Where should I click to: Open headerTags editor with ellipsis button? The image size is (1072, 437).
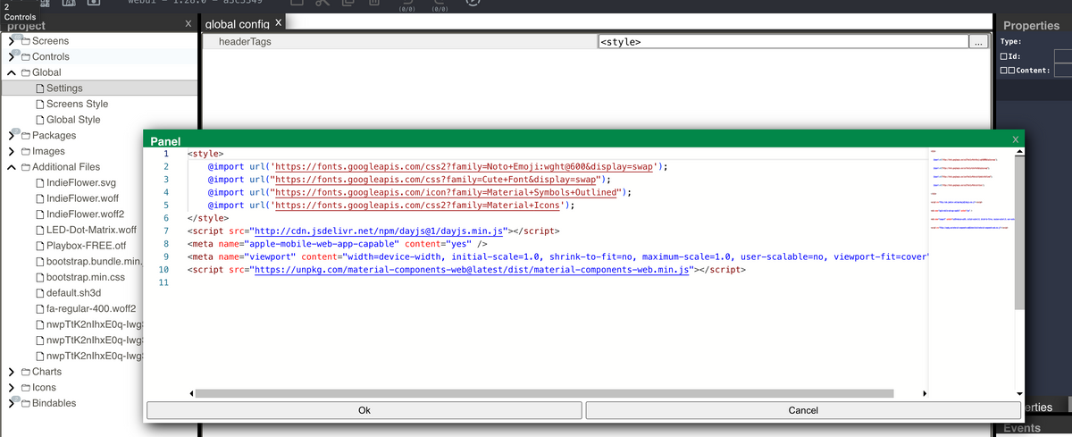980,42
